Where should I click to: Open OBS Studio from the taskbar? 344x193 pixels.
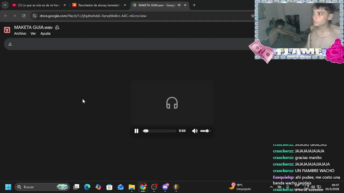(x=154, y=187)
